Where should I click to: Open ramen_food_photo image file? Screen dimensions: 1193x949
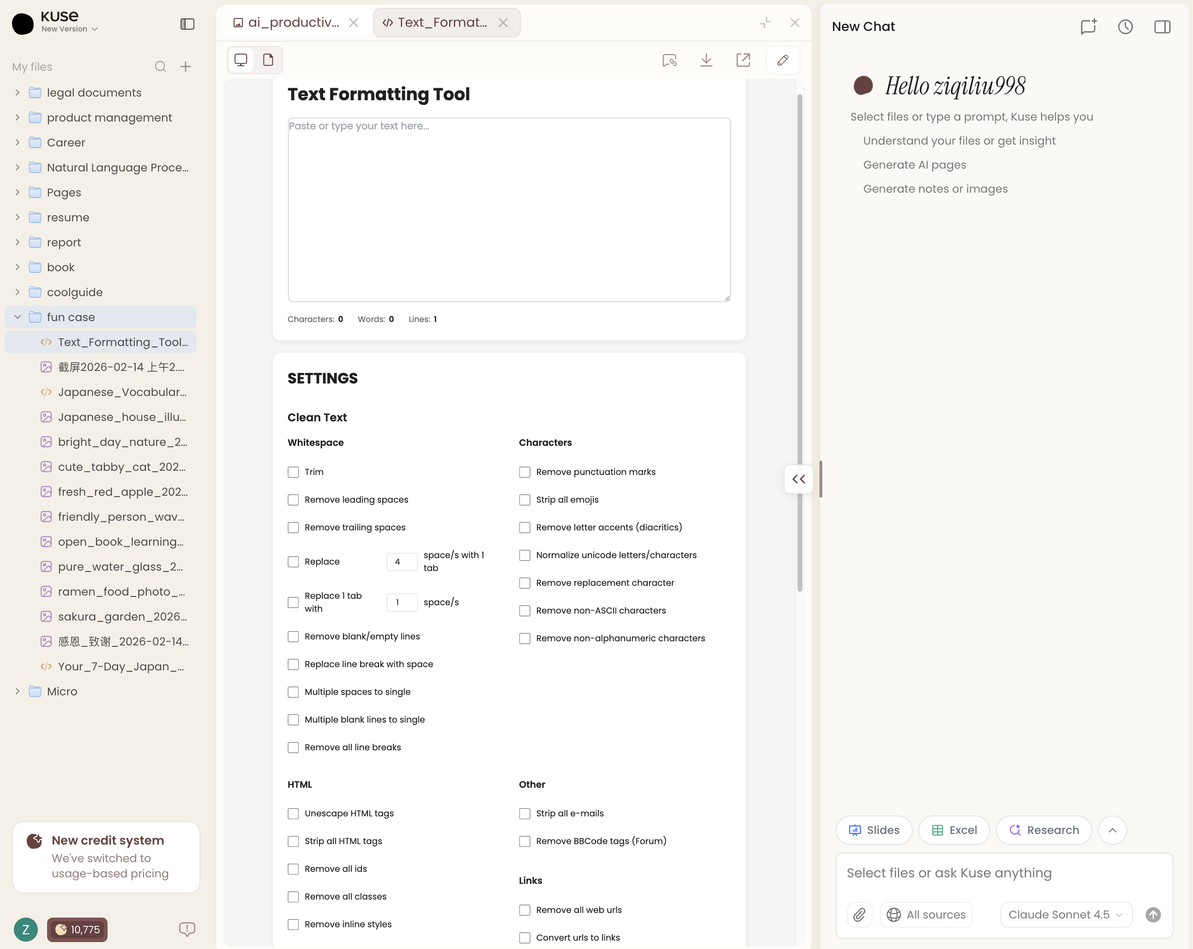pyautogui.click(x=101, y=591)
